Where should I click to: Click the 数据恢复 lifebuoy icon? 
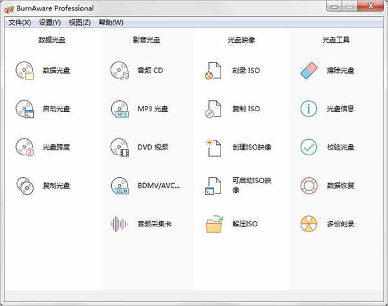[308, 186]
